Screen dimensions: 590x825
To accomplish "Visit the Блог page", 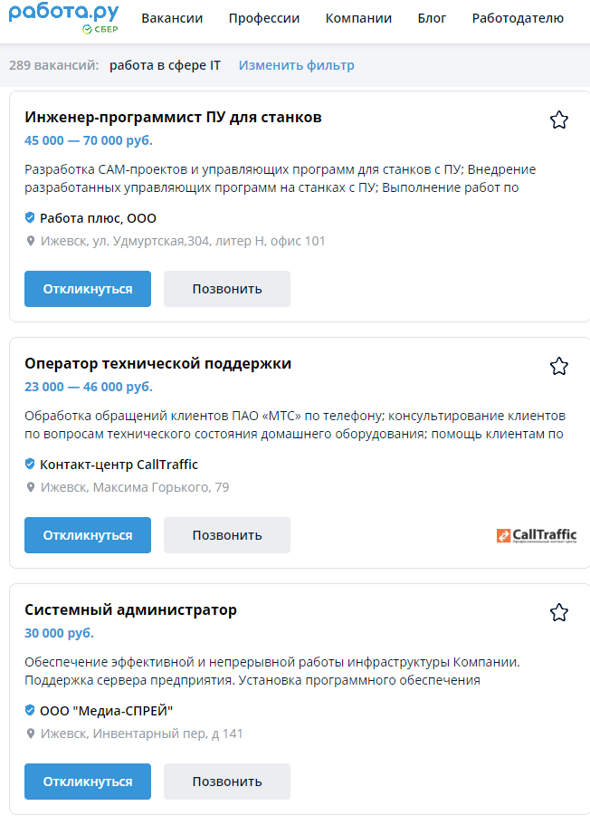I will tap(432, 18).
